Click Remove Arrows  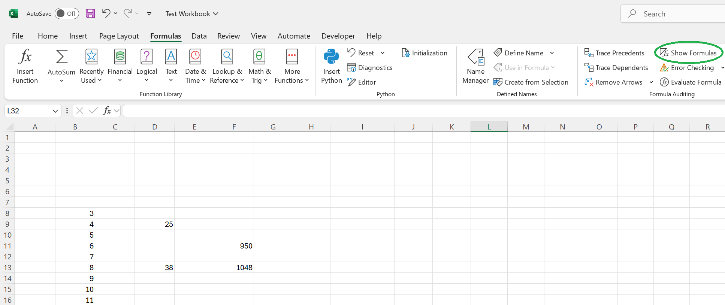(x=613, y=82)
